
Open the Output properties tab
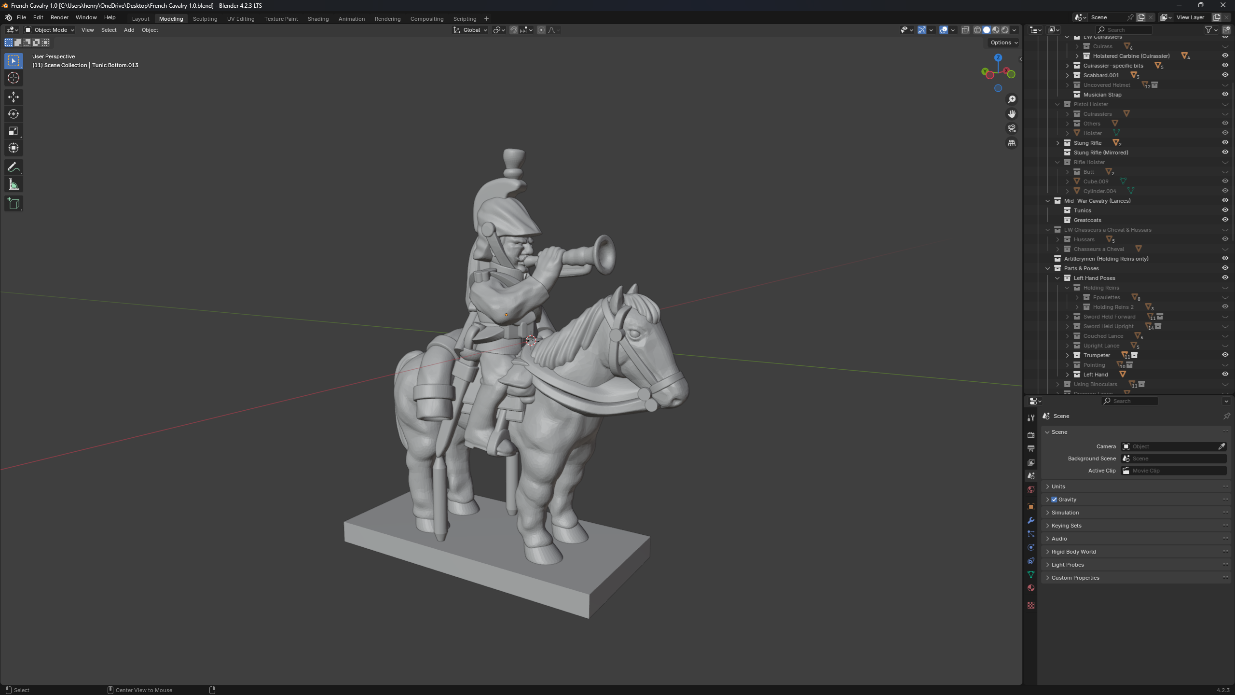click(x=1031, y=448)
